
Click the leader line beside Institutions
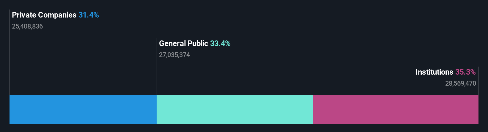478,81
